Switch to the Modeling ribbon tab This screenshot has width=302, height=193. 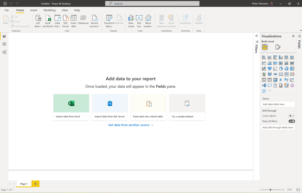coord(50,10)
